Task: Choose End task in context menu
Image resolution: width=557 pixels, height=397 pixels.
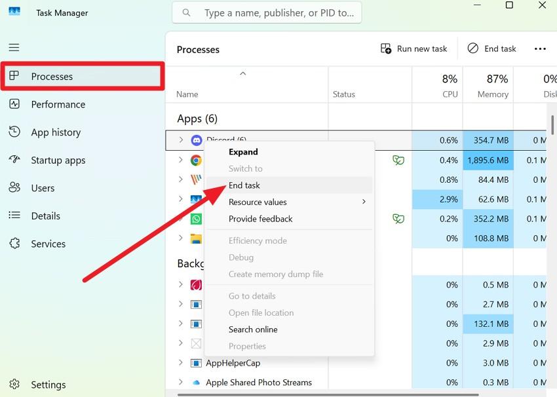Action: pyautogui.click(x=244, y=185)
